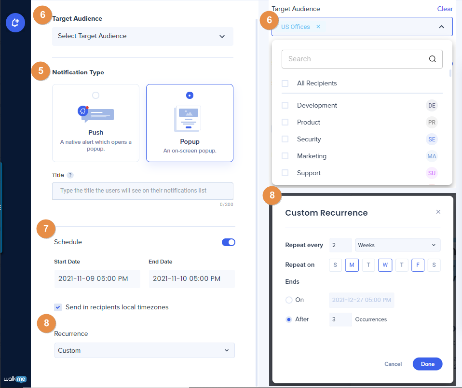The width and height of the screenshot is (462, 388).
Task: Toggle Wednesday in the Repeat on selector
Action: click(385, 265)
